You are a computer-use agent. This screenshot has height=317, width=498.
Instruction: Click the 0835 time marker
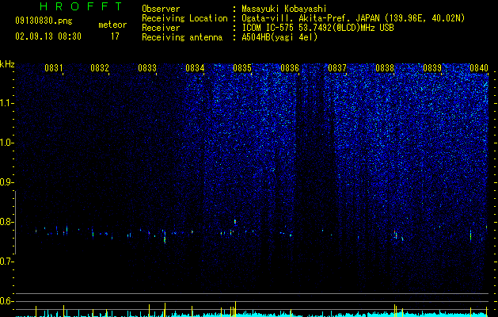(242, 68)
